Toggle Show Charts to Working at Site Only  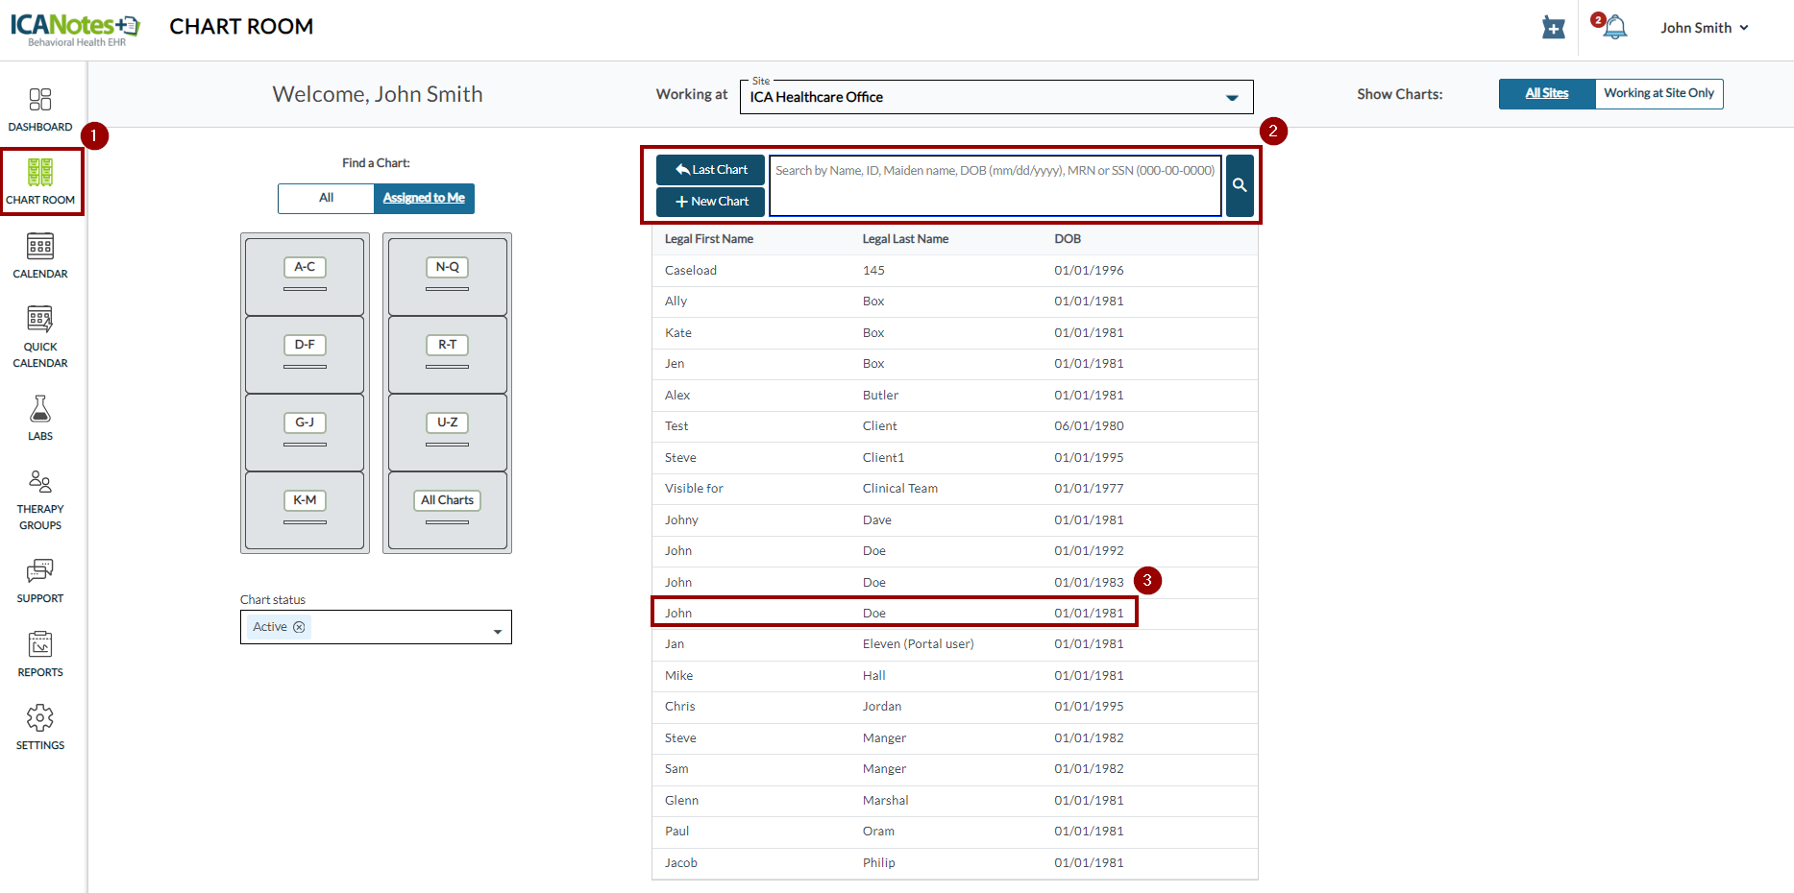(x=1659, y=94)
